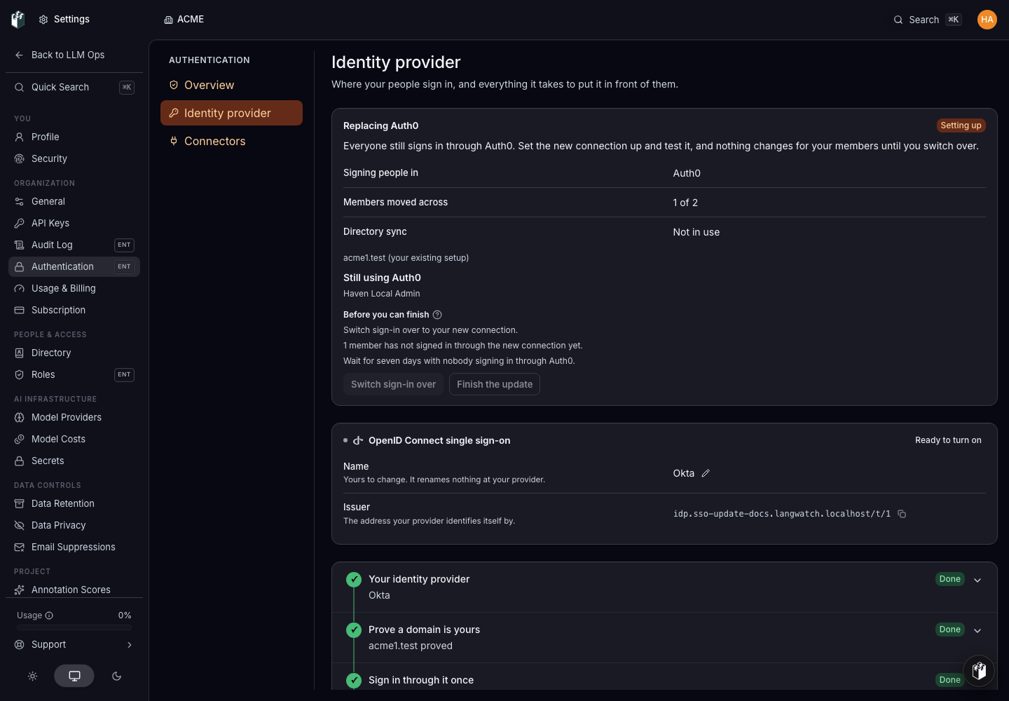Click the Model Costs coins icon
Image resolution: width=1009 pixels, height=701 pixels.
(20, 439)
